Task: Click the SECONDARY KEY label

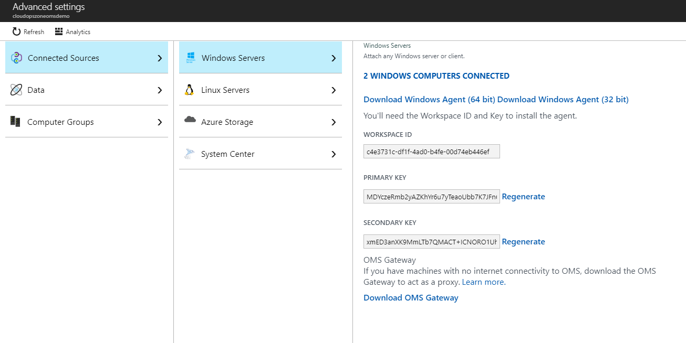Action: tap(390, 223)
